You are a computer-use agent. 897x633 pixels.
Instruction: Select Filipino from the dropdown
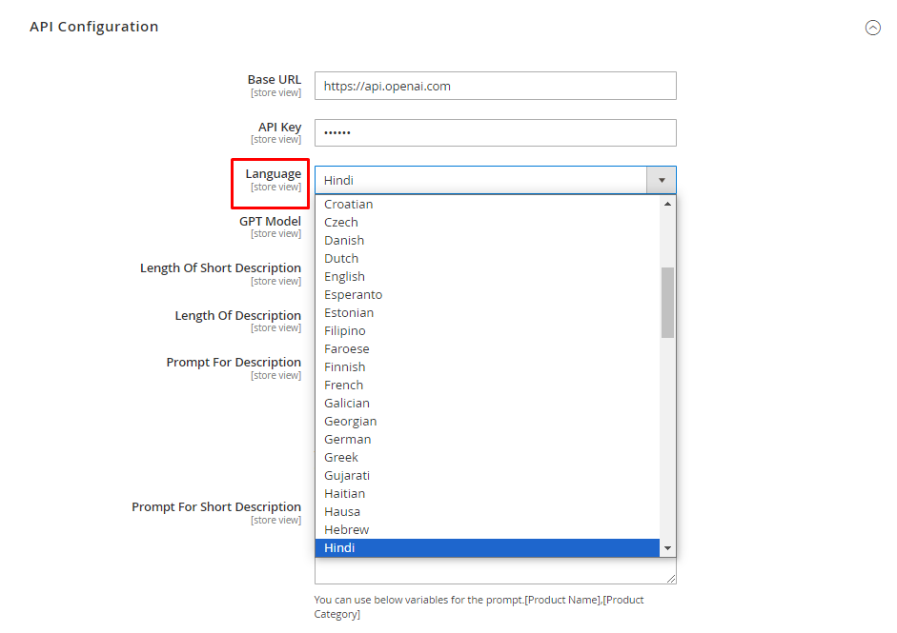point(345,330)
